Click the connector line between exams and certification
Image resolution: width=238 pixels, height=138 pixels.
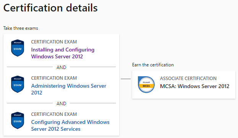click(x=126, y=79)
